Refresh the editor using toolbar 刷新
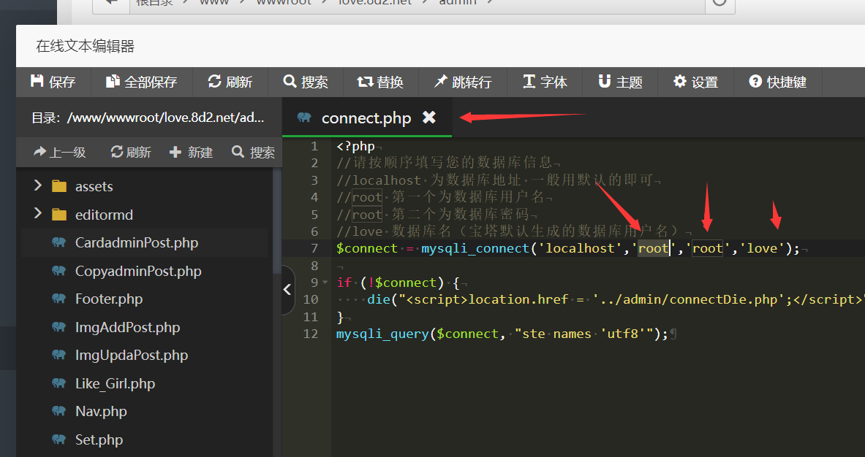The image size is (865, 457). [x=230, y=82]
